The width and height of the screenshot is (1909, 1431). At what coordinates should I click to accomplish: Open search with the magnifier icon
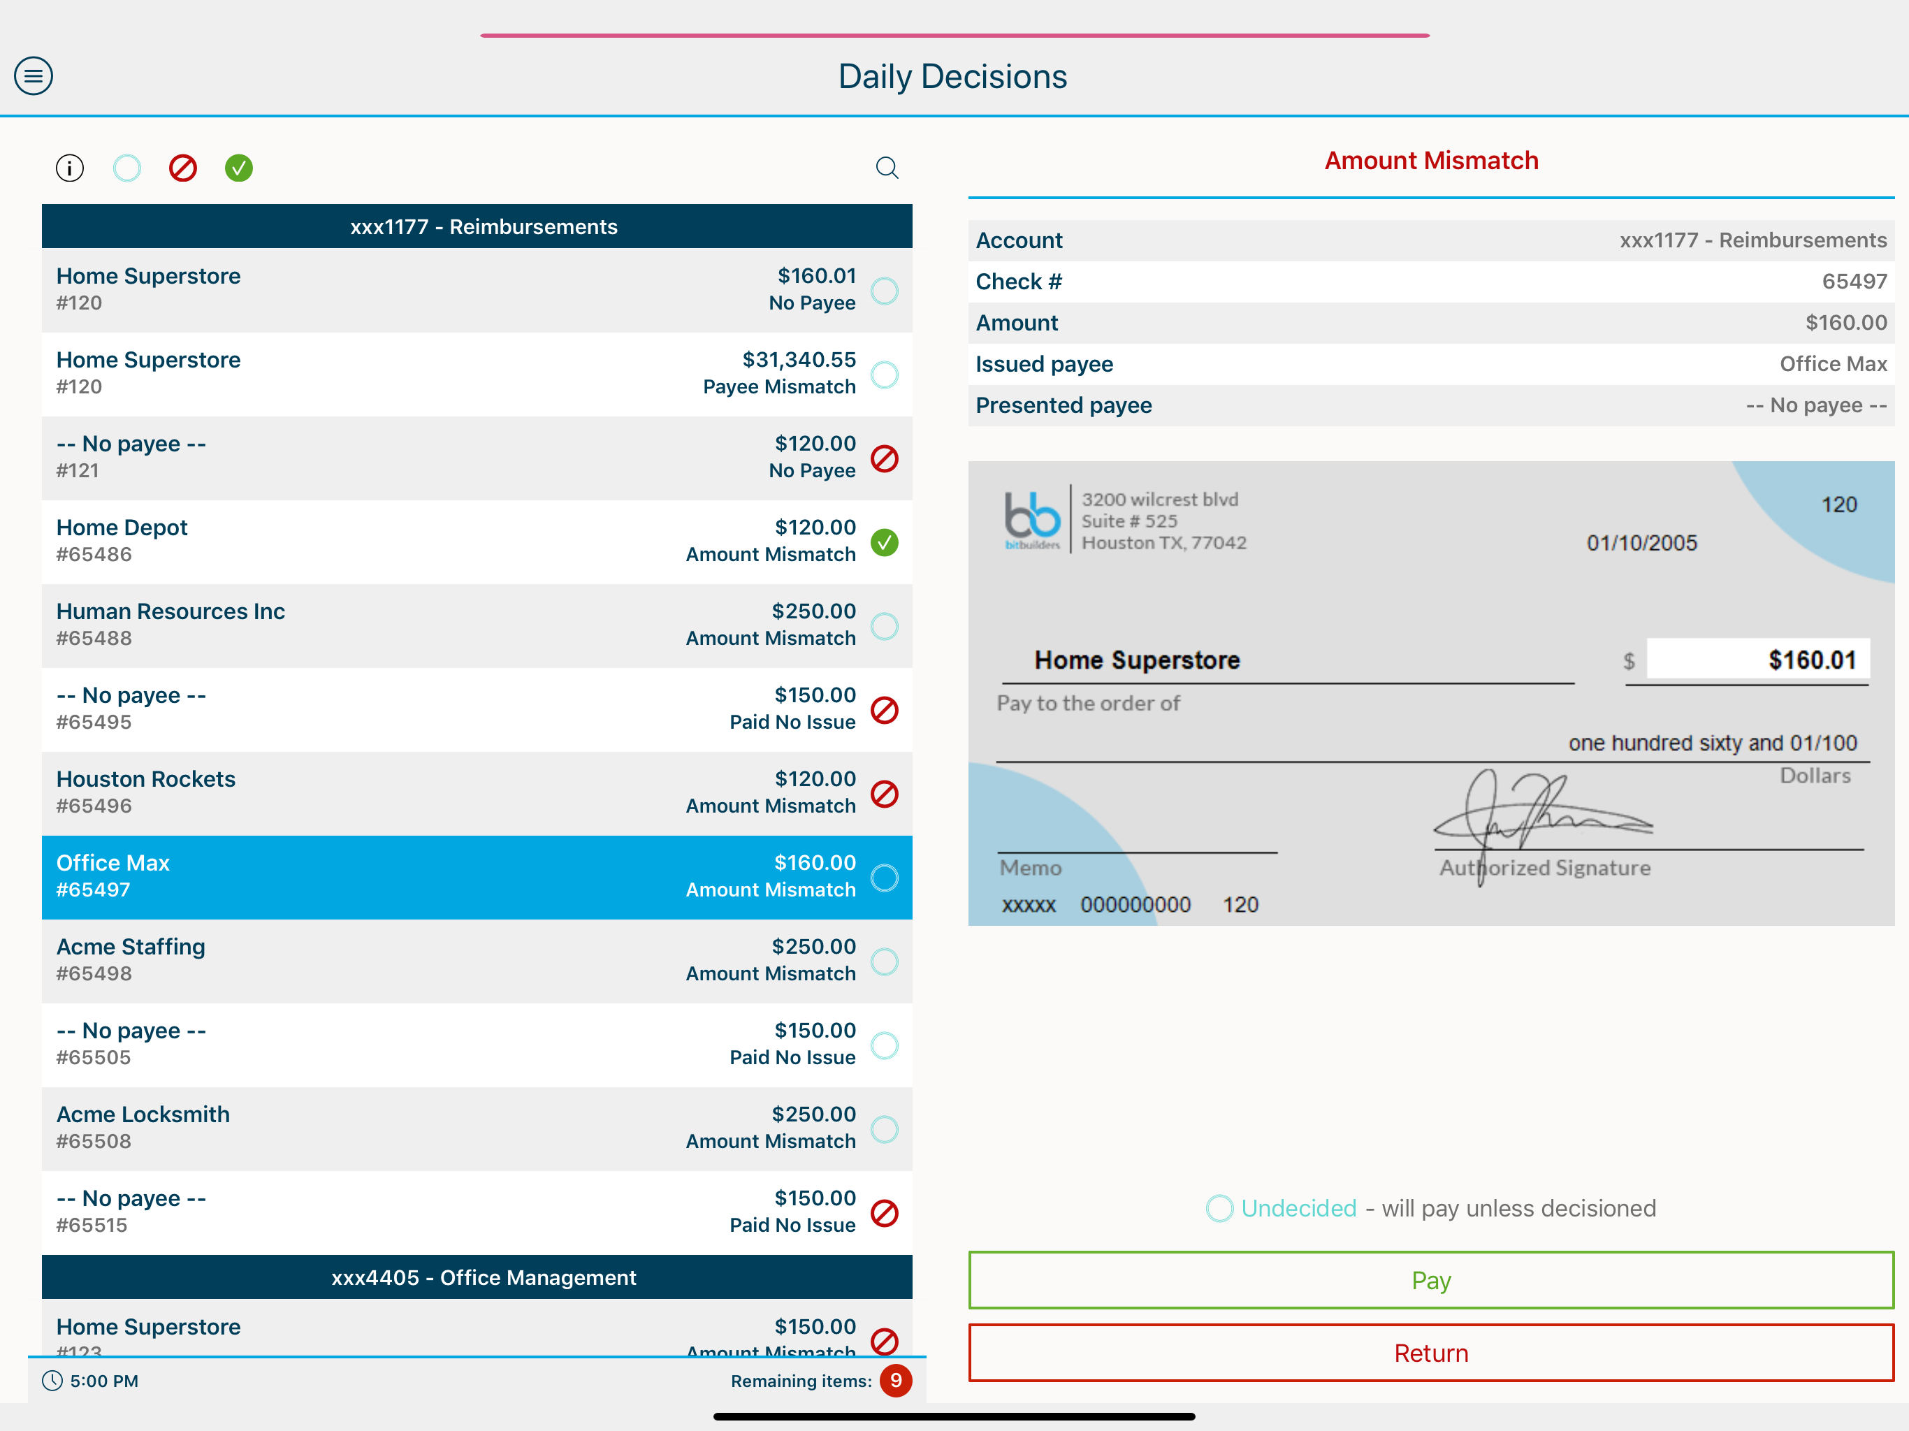[887, 168]
